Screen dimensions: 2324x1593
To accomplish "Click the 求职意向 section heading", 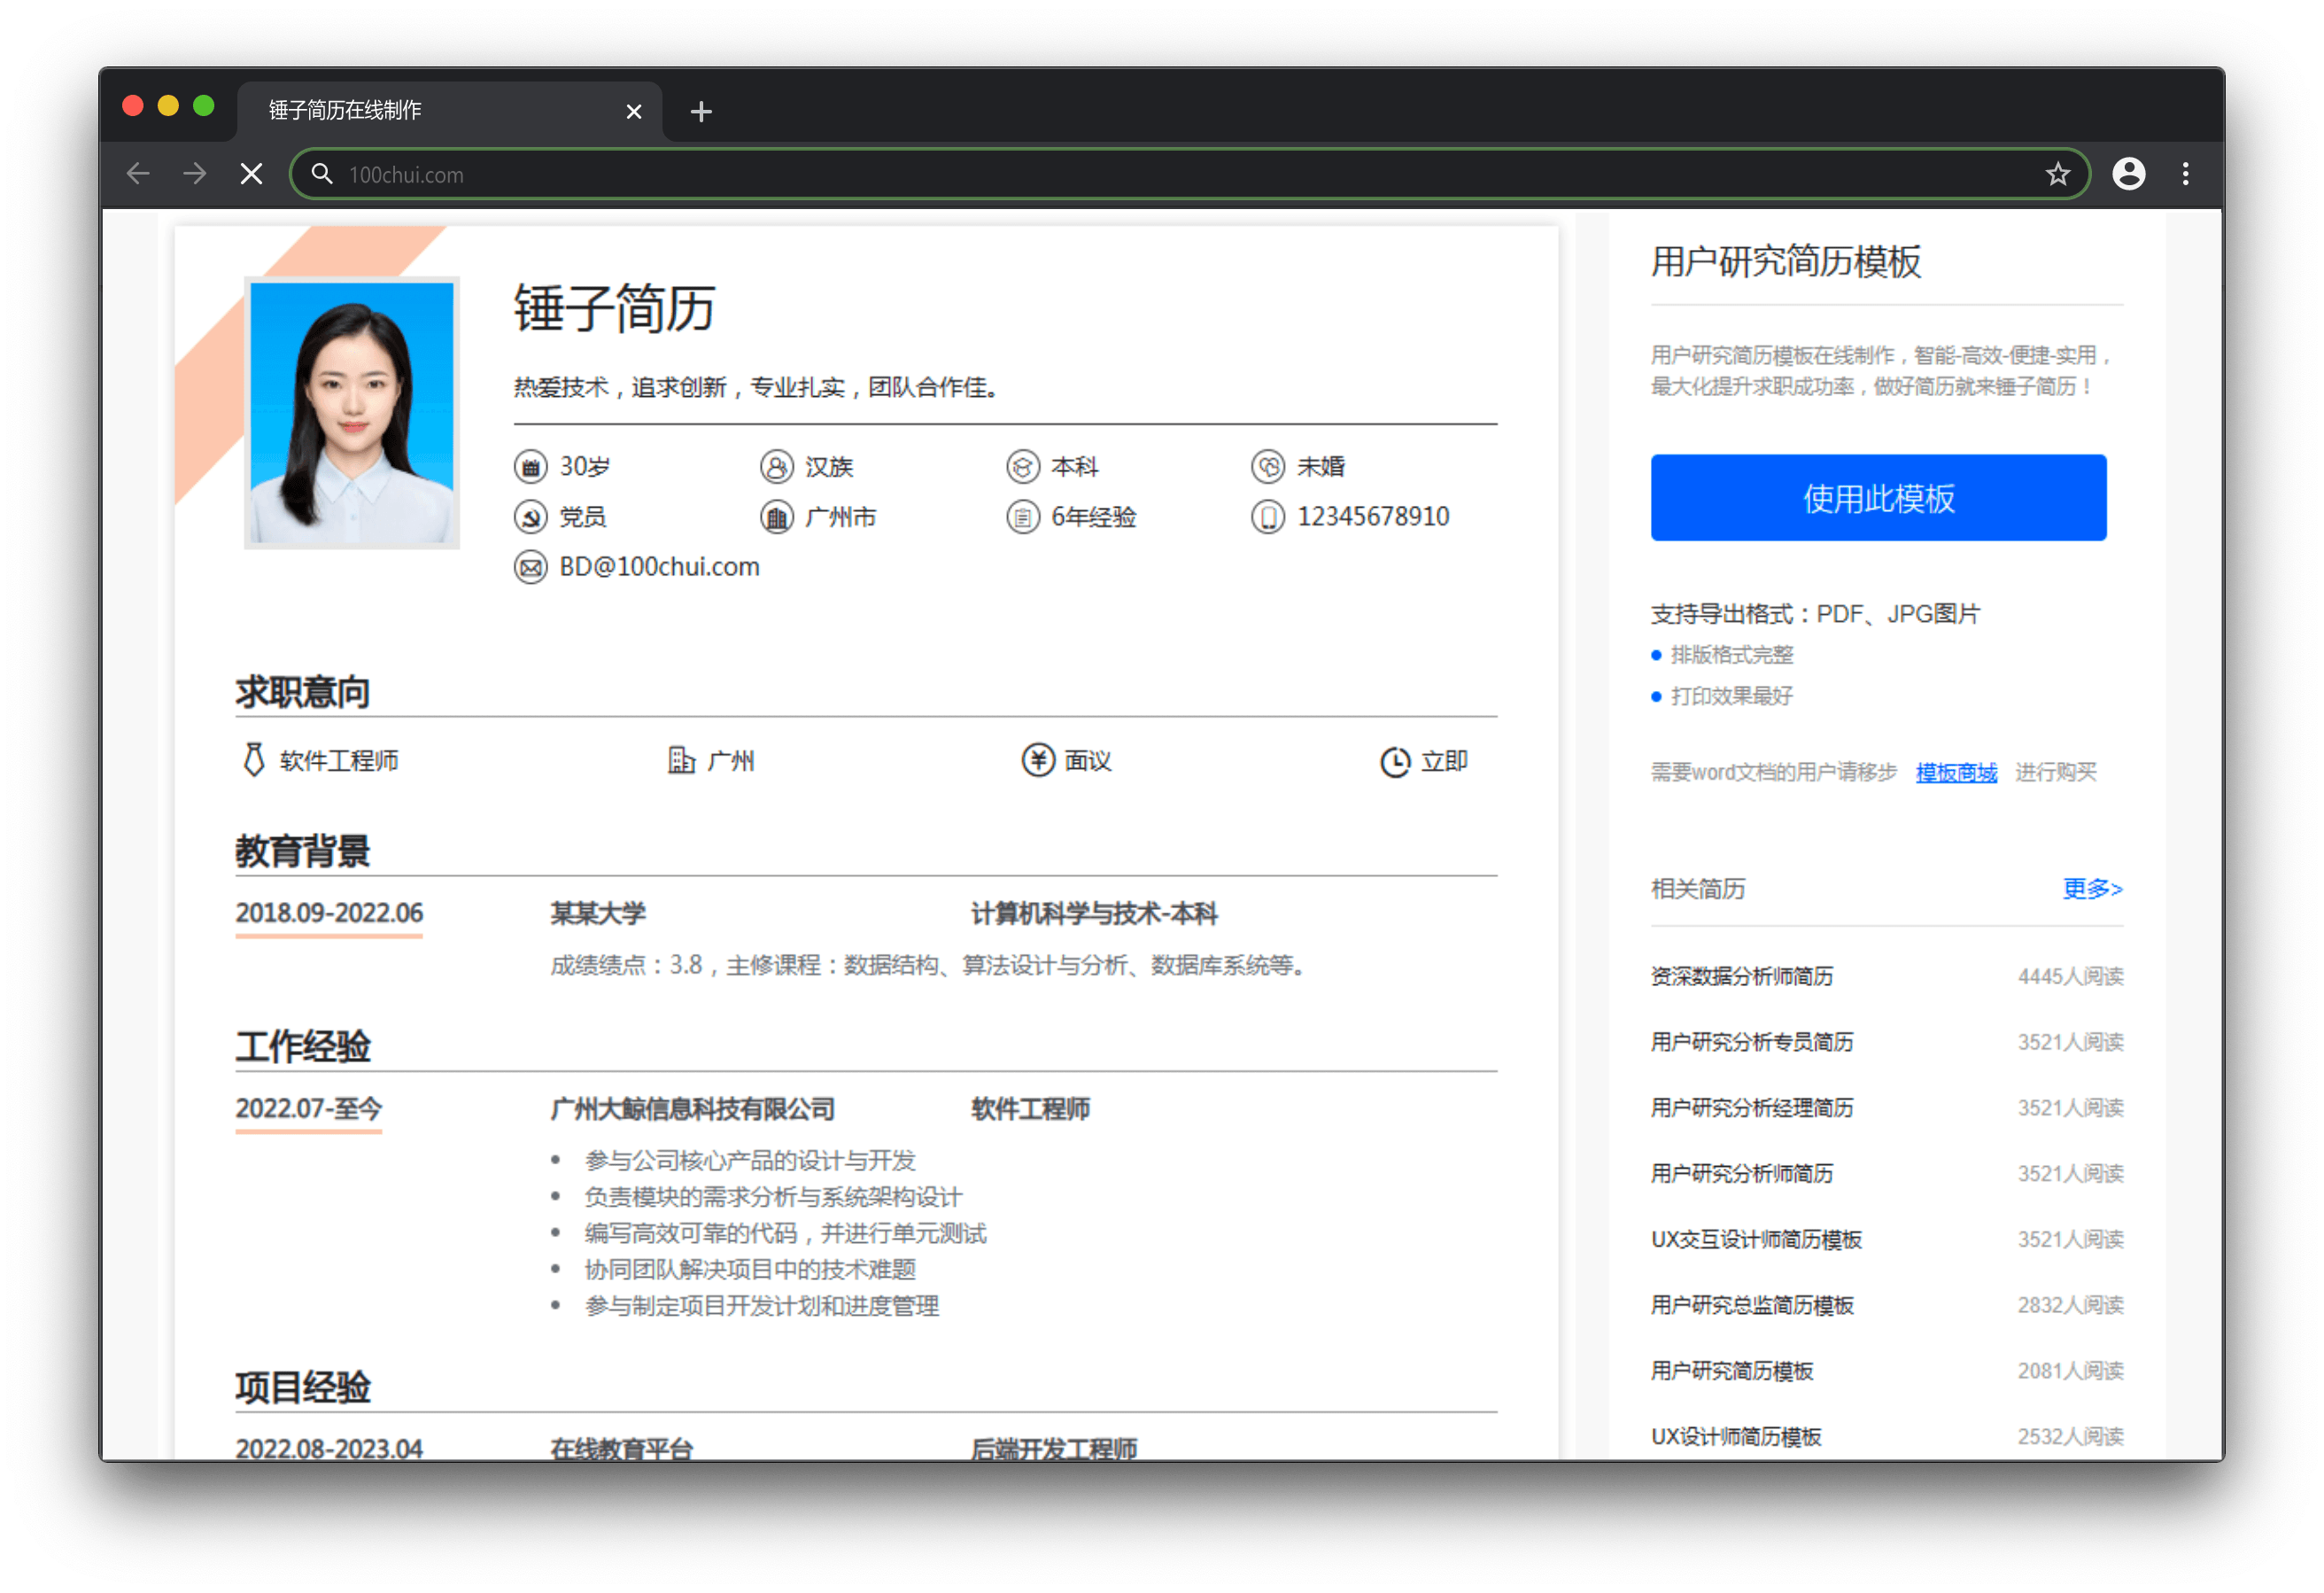I will (302, 691).
